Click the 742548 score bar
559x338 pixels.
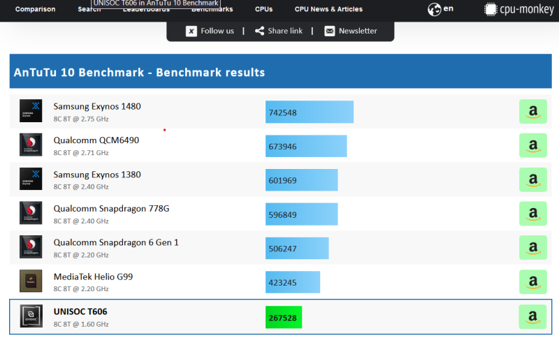click(310, 112)
